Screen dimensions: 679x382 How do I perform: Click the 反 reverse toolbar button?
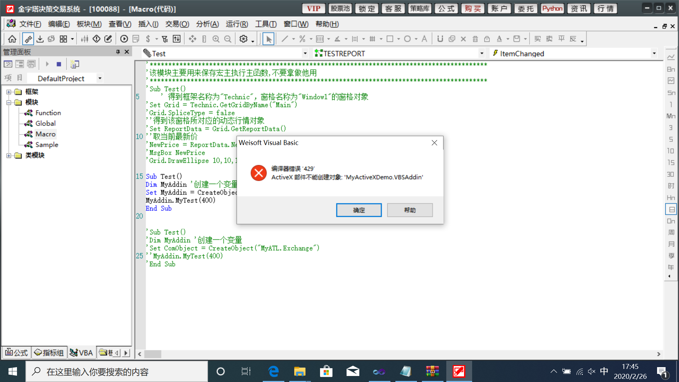573,39
